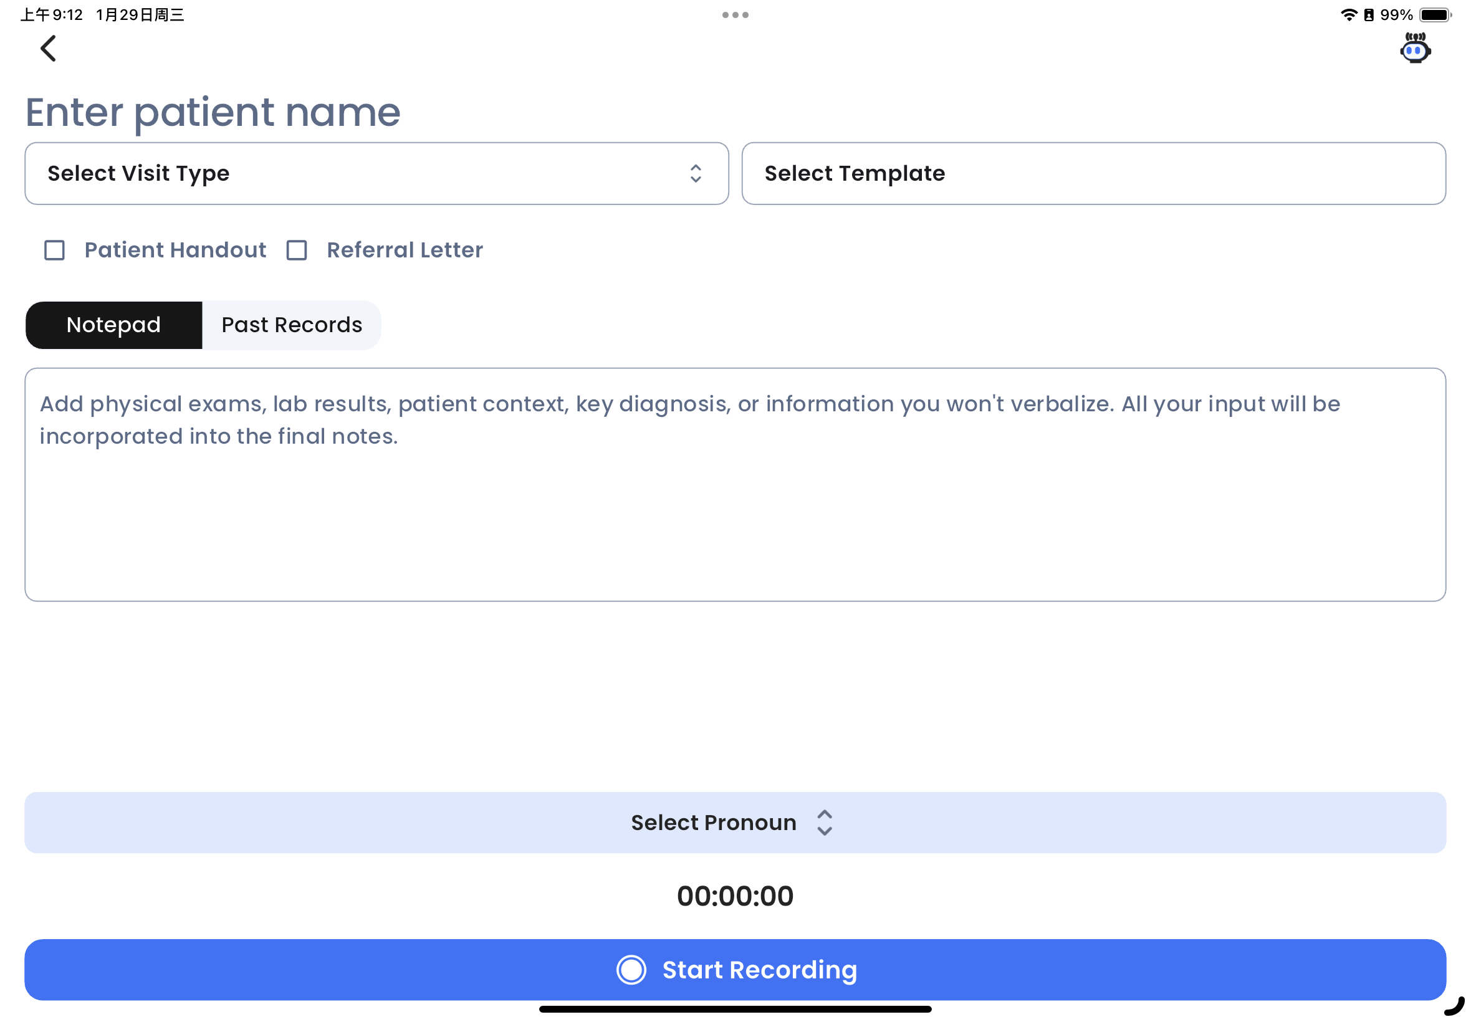Tap the battery status icon
Viewport: 1471px width, 1022px height.
tap(1434, 15)
